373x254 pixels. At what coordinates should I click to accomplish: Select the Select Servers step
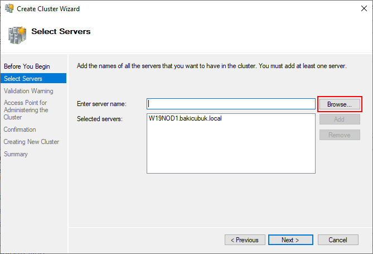[x=33, y=78]
